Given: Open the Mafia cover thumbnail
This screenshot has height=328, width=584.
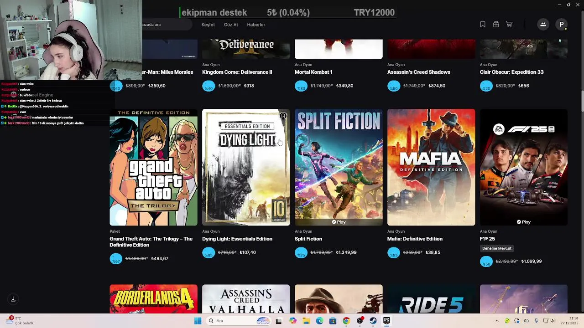Looking at the screenshot, I should pos(431,167).
